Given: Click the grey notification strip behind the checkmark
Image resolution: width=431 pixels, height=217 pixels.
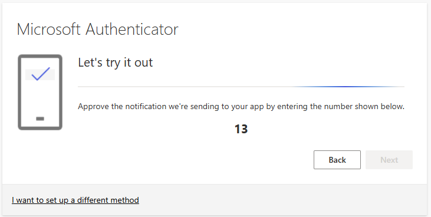Looking at the screenshot, I should point(40,74).
